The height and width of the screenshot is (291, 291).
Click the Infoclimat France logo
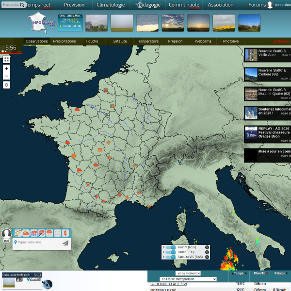[x=42, y=23]
